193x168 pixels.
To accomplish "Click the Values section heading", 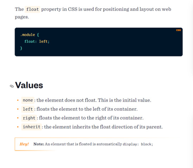I will [x=29, y=85].
